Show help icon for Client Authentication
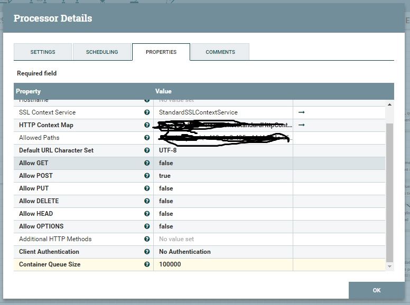This screenshot has height=305, width=410. (x=147, y=252)
